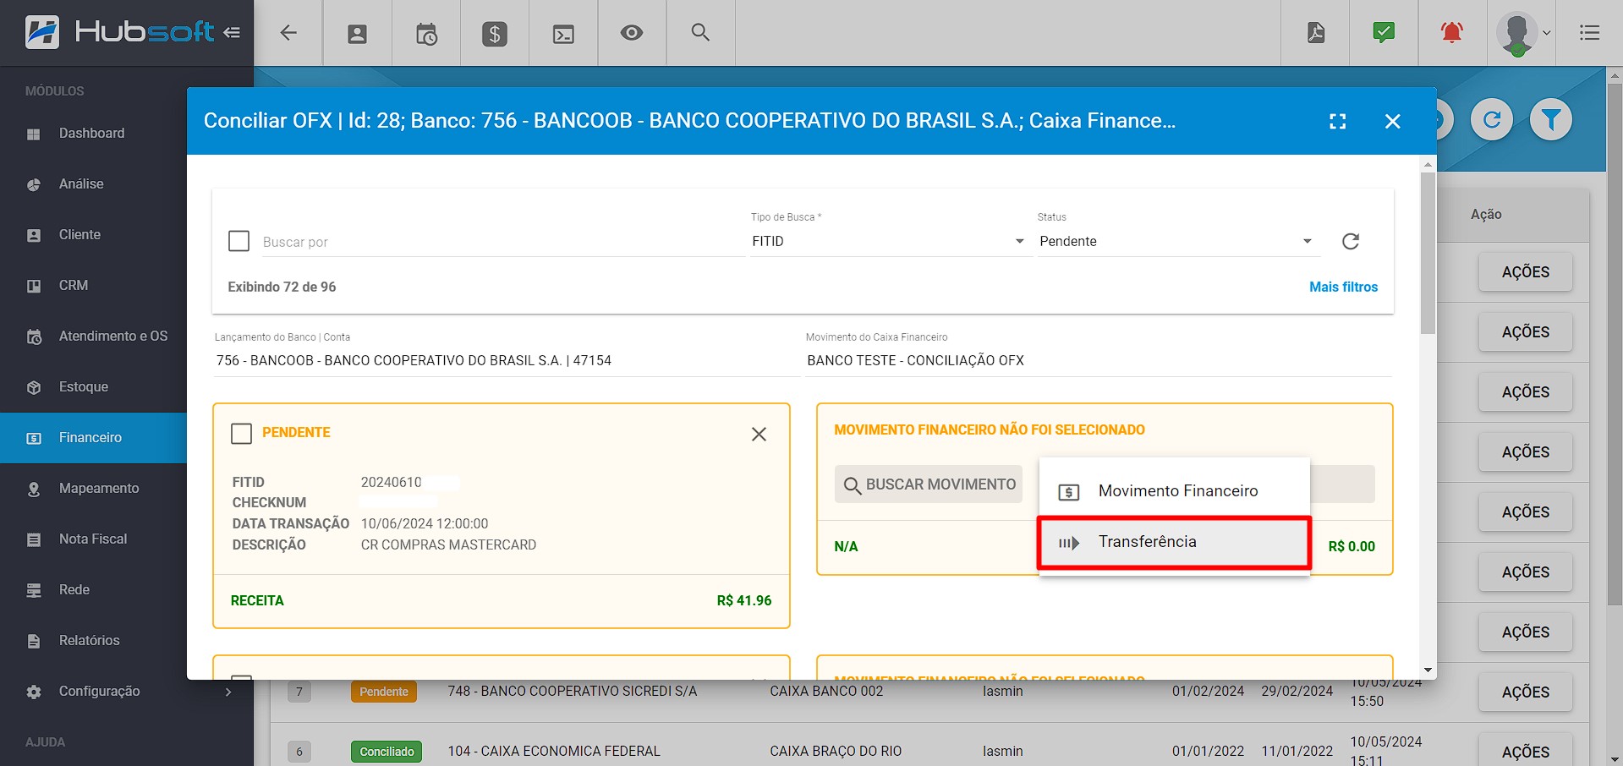This screenshot has height=766, width=1623.
Task: Open the PDF document icon
Action: [1316, 33]
